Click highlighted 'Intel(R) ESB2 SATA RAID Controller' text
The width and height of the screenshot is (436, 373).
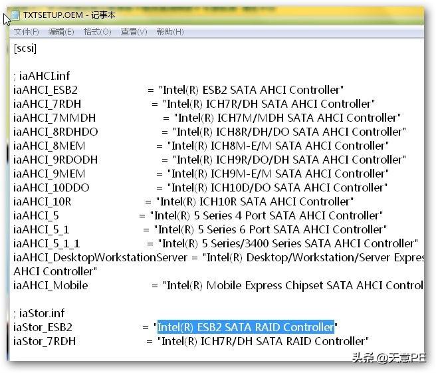(246, 327)
